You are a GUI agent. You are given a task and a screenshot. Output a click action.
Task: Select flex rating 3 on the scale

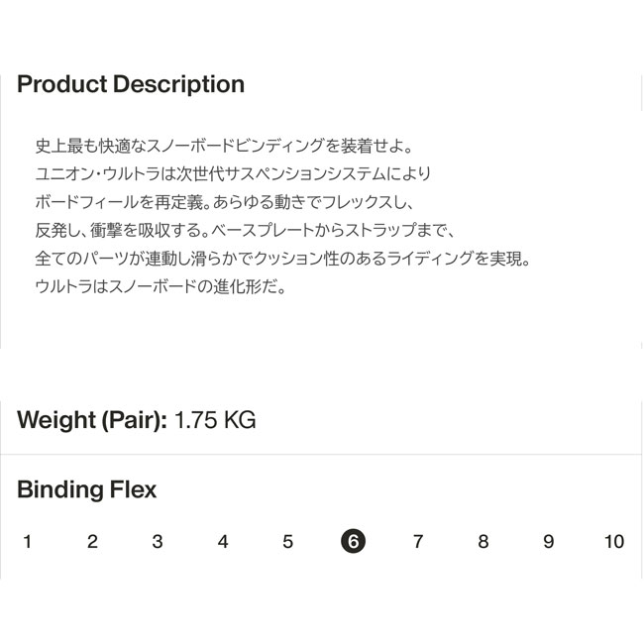click(158, 542)
